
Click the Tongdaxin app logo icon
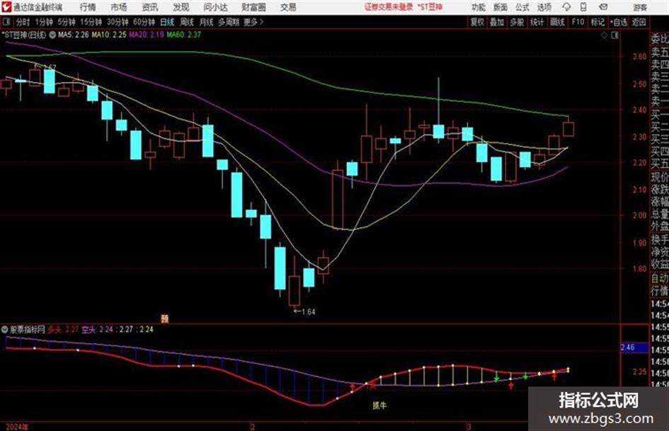point(6,7)
